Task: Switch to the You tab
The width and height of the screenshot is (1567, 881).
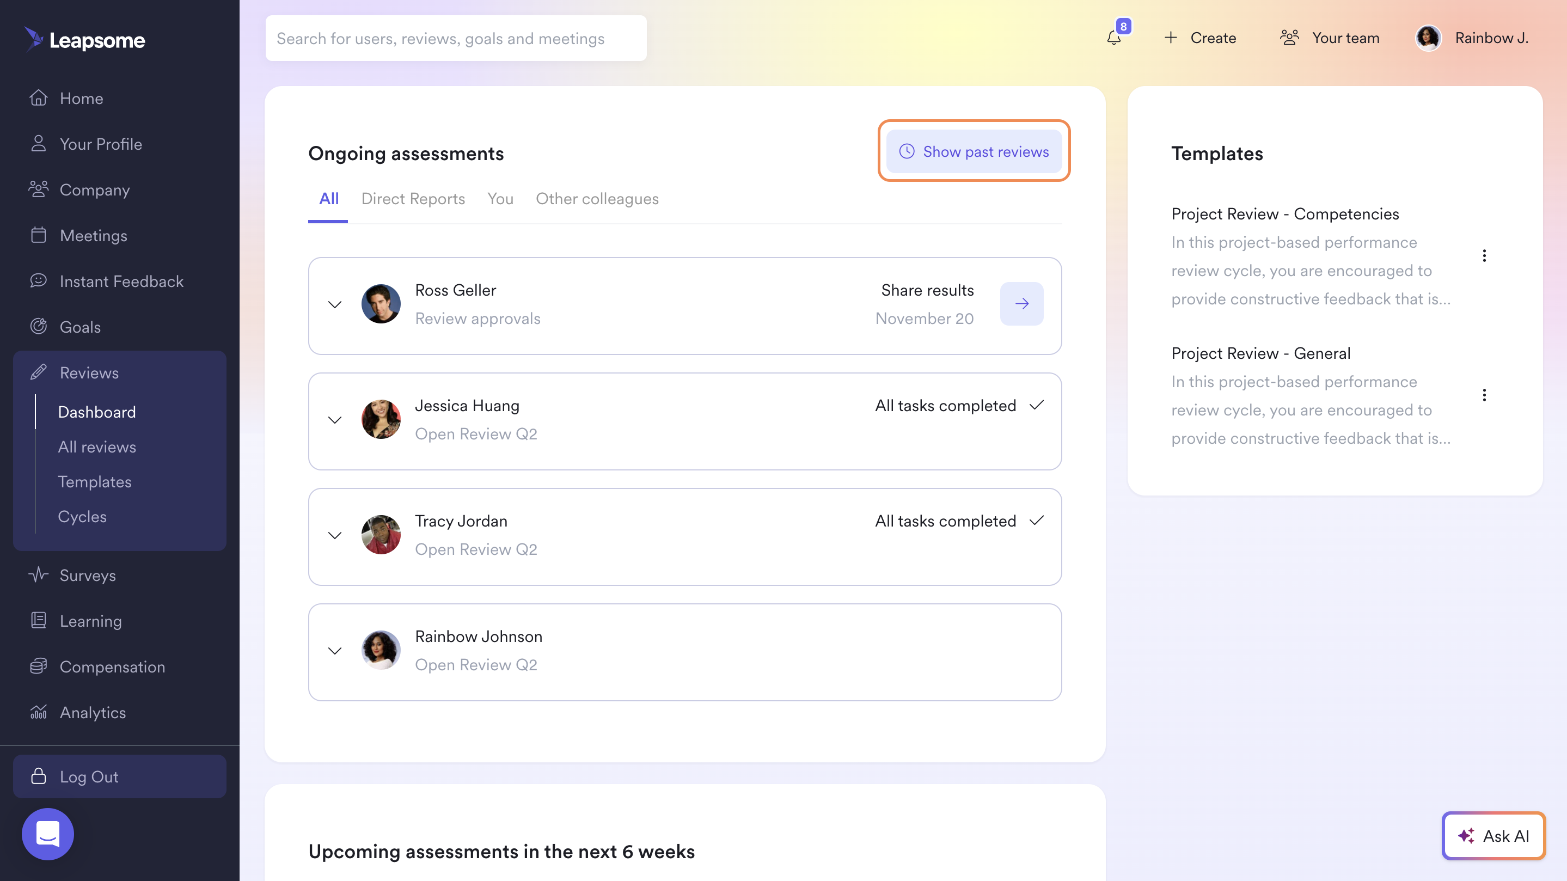Action: click(x=500, y=198)
